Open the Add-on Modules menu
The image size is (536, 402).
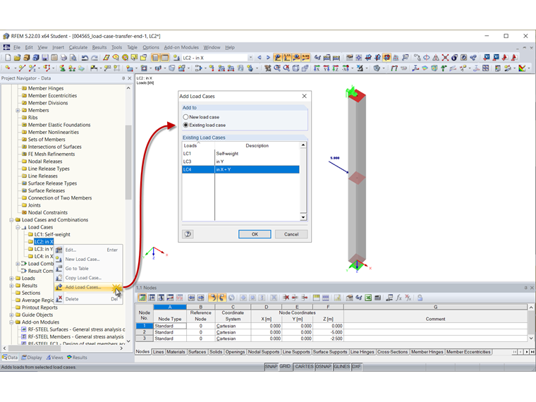click(x=181, y=47)
